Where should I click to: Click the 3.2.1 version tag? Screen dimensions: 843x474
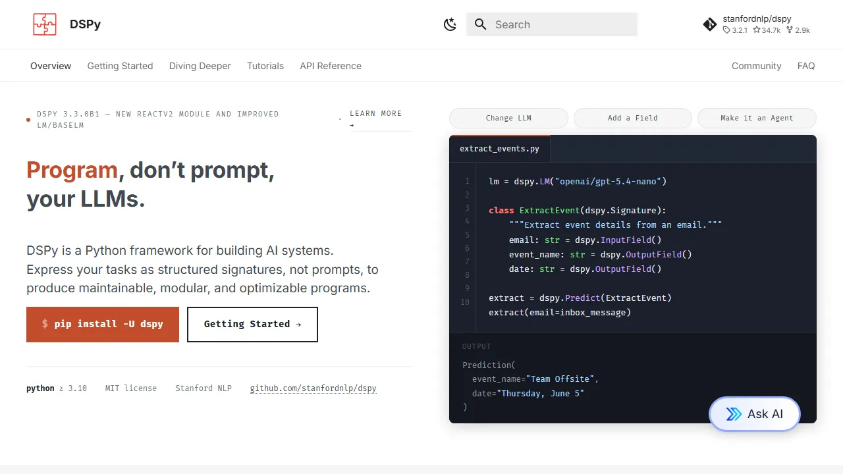(x=735, y=30)
